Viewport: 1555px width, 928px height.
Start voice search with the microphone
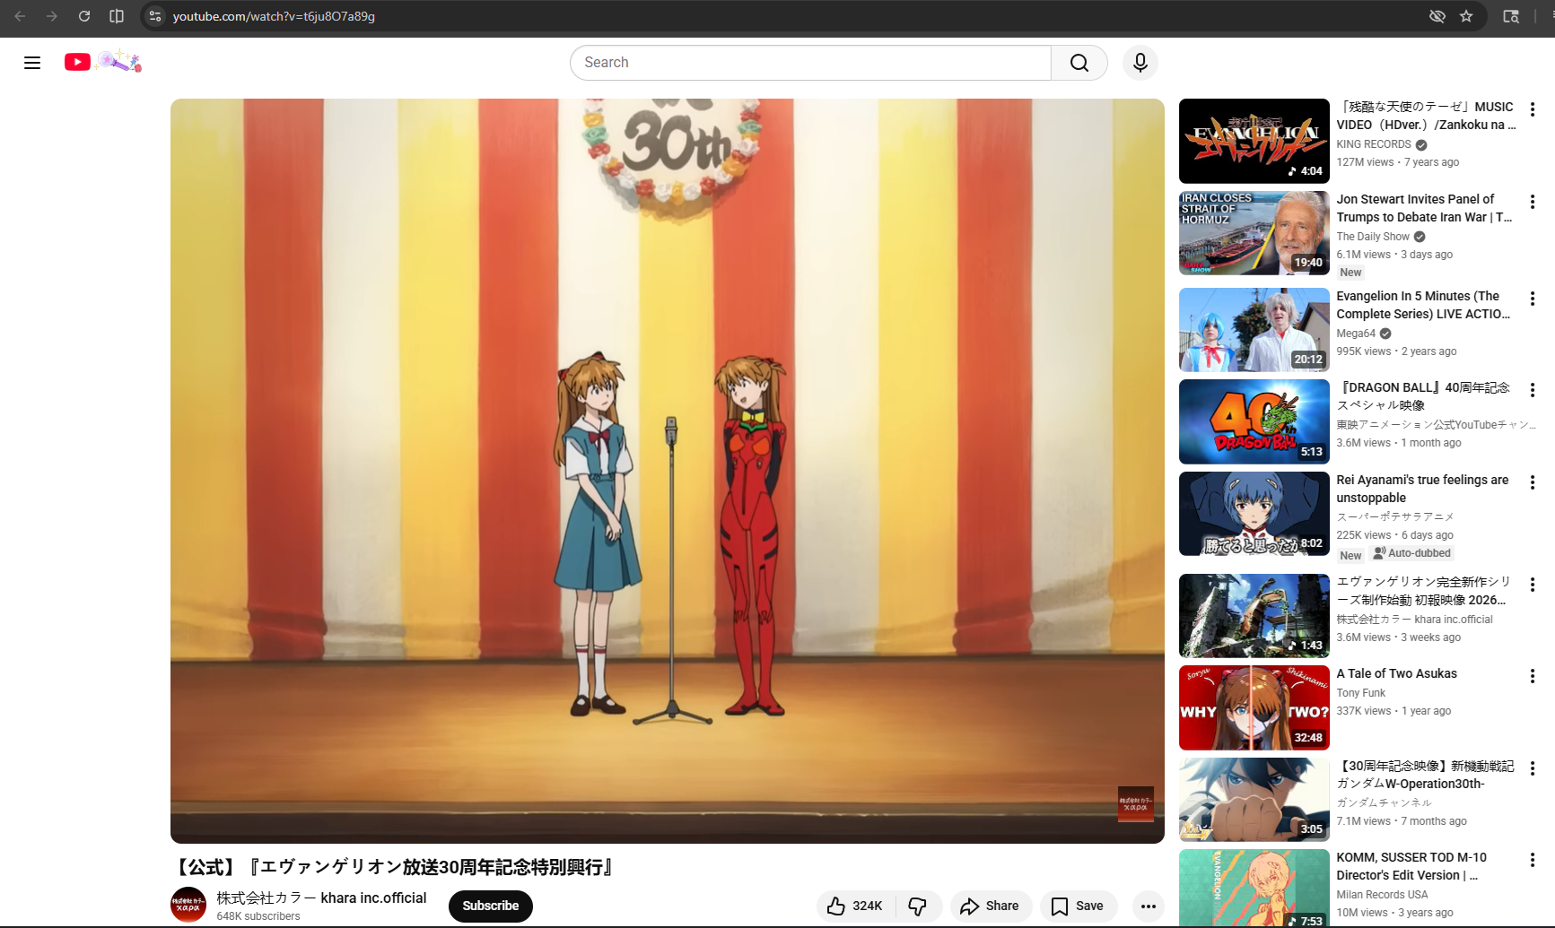click(1140, 63)
